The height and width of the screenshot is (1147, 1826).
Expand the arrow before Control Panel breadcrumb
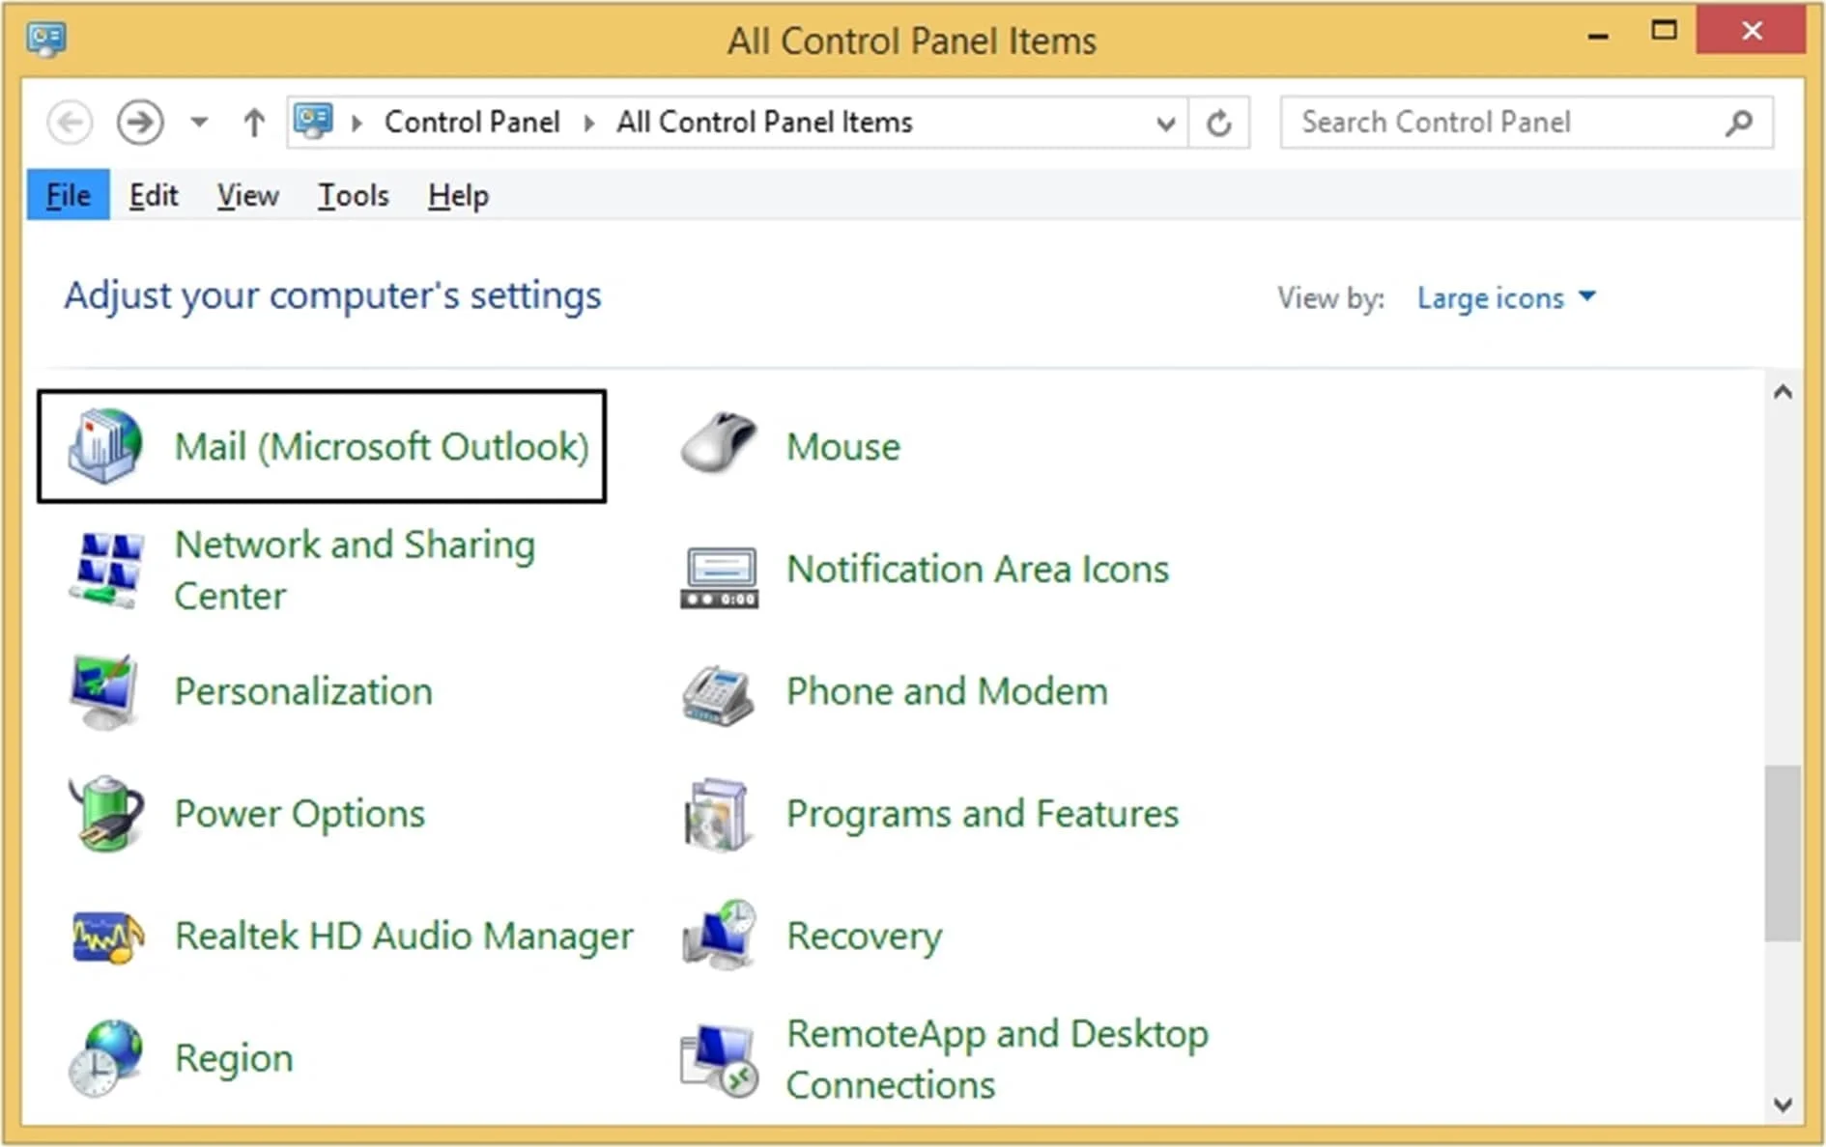pyautogui.click(x=357, y=123)
